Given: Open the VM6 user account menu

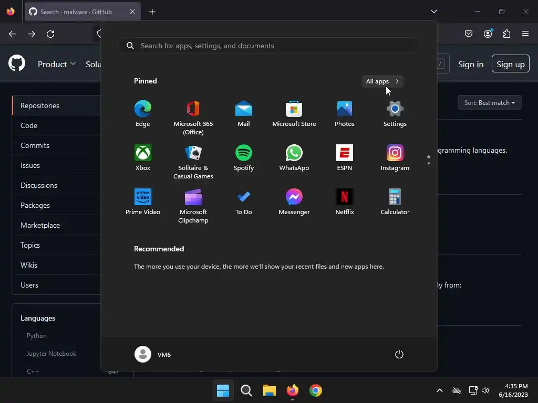Looking at the screenshot, I should pyautogui.click(x=153, y=354).
